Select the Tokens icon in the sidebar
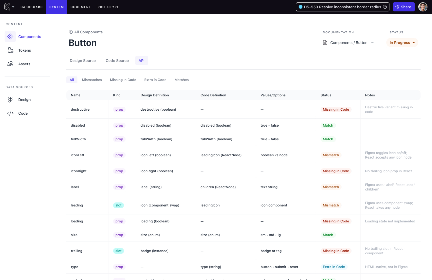 pyautogui.click(x=10, y=50)
